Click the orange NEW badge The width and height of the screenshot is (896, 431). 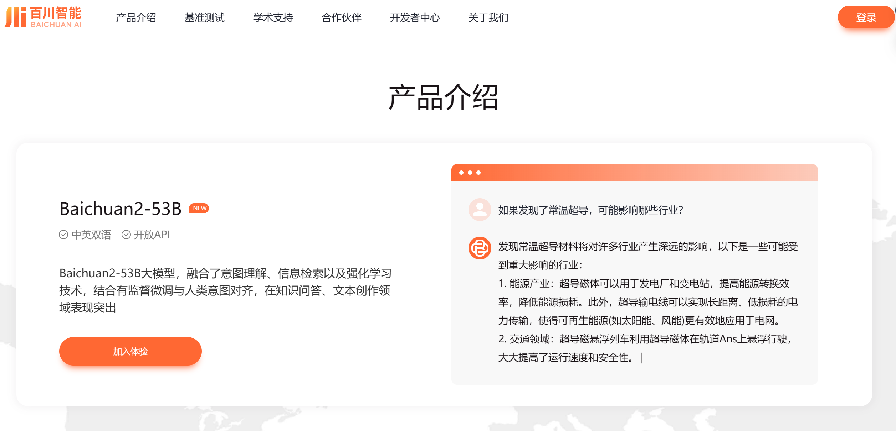pos(199,208)
